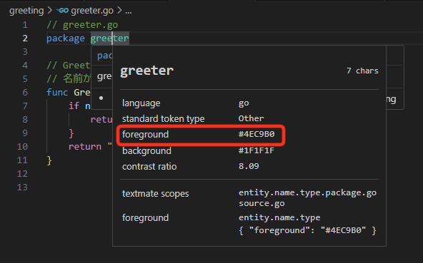Click the 'Other' token type value
423x263 pixels.
[x=252, y=118]
